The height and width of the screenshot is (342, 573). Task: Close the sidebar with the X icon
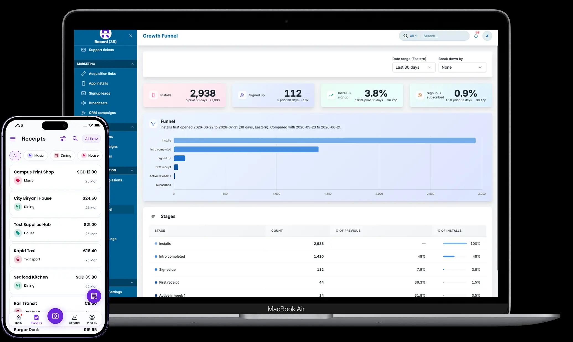coord(131,36)
